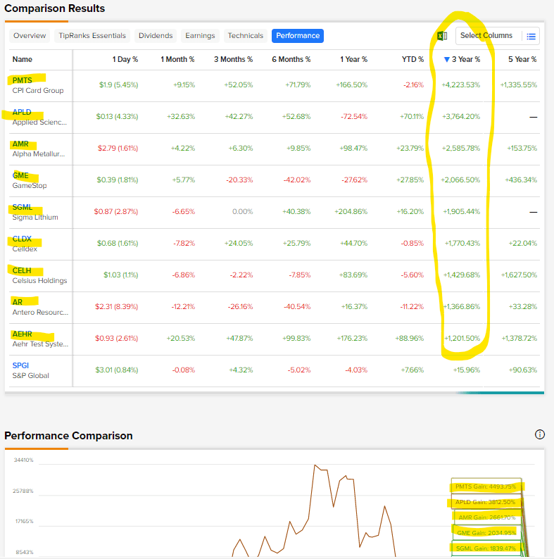Open the CELH ticker link
This screenshot has height=559, width=554.
[22, 270]
